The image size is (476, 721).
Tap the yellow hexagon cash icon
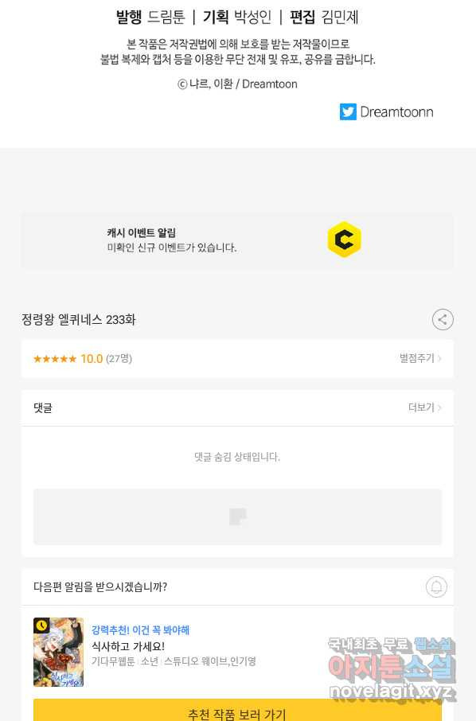coord(344,240)
